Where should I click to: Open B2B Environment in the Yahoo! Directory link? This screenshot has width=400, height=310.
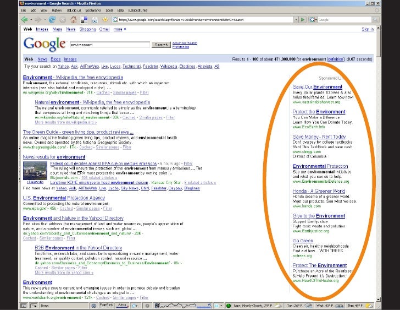pyautogui.click(x=79, y=248)
